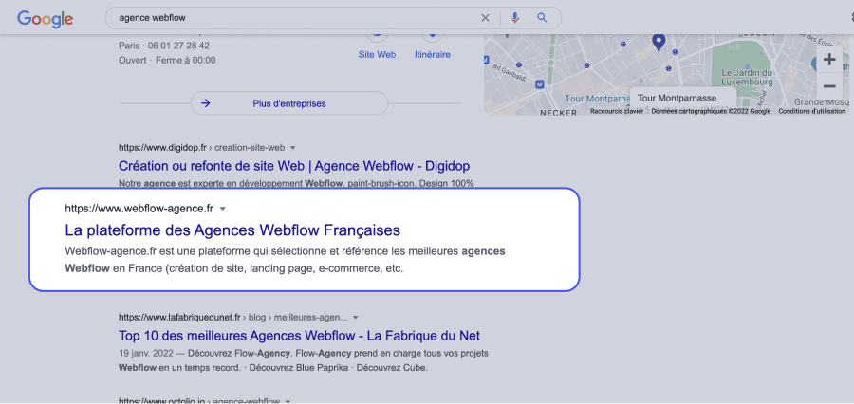This screenshot has height=404, width=854.
Task: Open the lafabriquedunet.fr result options arrow
Action: coord(356,318)
